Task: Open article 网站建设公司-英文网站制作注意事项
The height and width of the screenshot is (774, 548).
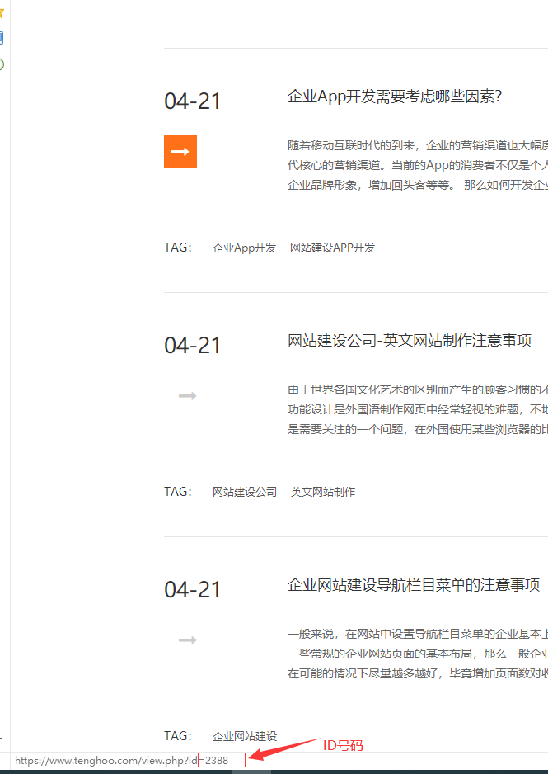Action: [x=410, y=341]
